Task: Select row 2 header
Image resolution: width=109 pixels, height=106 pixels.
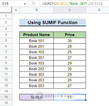Action: point(6,22)
